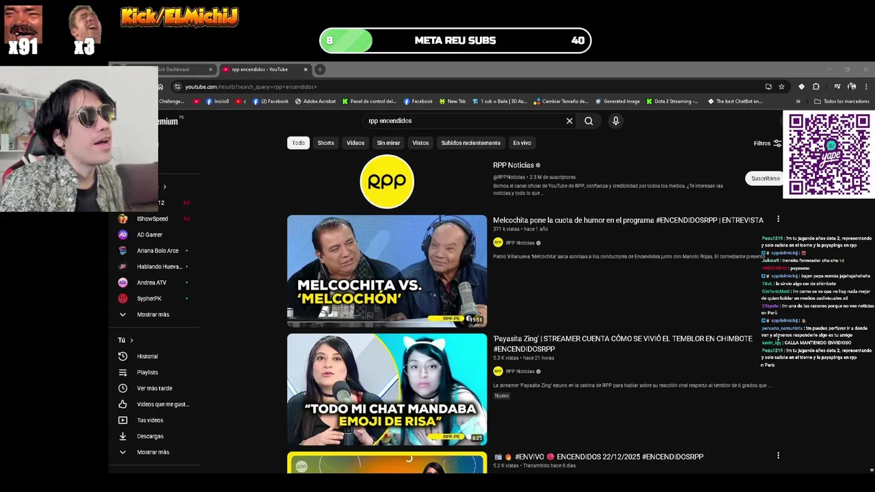This screenshot has height=492, width=875.
Task: Click the browser address bar URL
Action: point(251,87)
